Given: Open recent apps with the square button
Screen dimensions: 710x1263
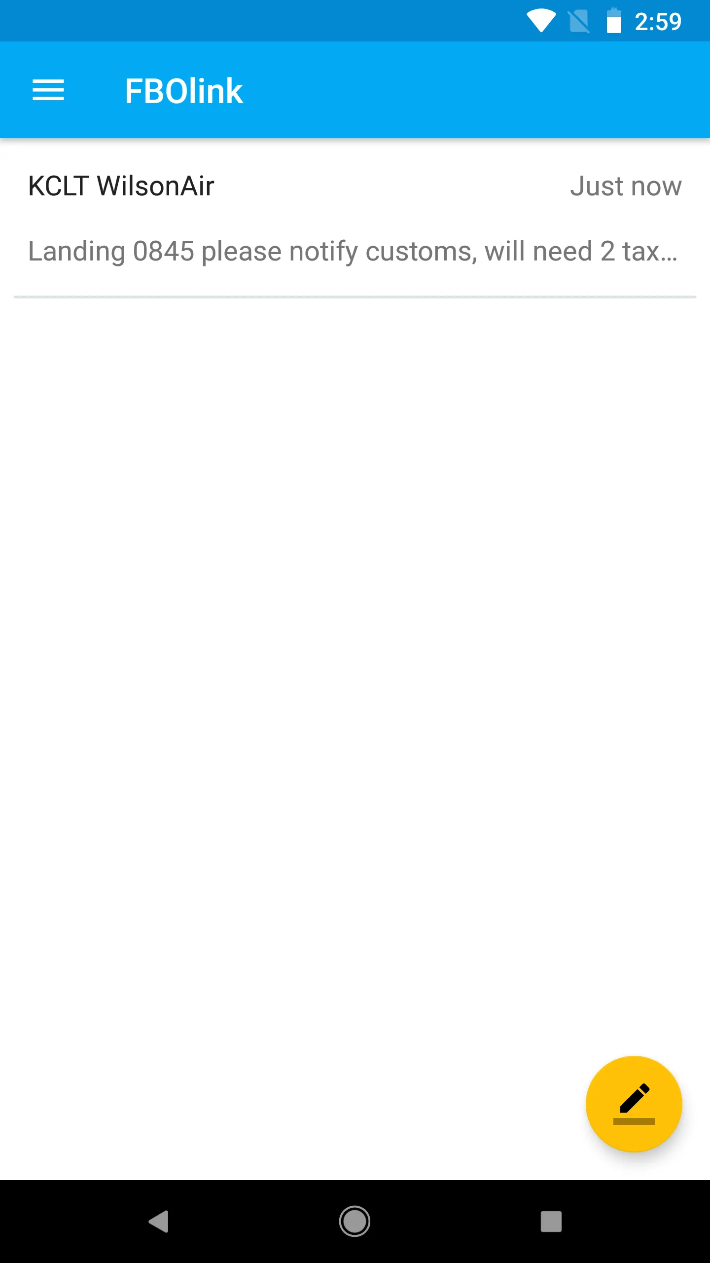Looking at the screenshot, I should (x=551, y=1222).
